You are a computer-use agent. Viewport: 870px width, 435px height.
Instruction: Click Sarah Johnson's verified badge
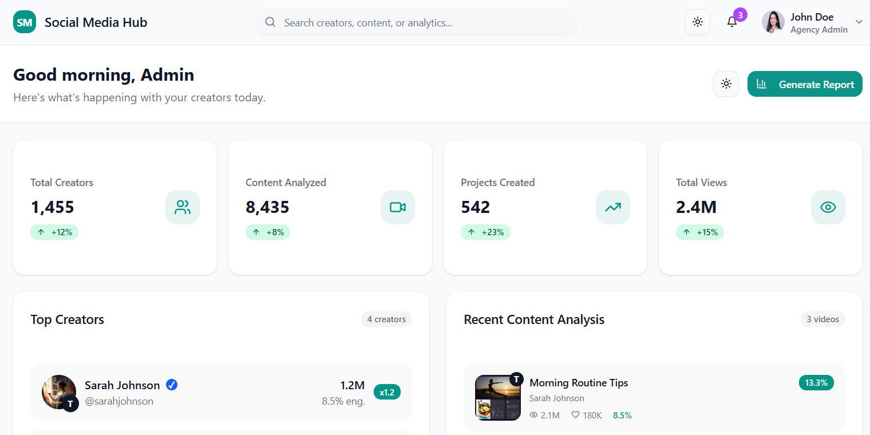click(x=171, y=385)
